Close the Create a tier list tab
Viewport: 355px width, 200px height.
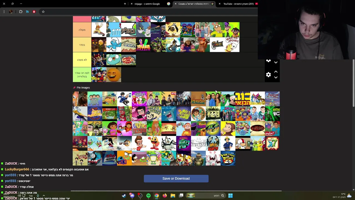tap(176, 4)
